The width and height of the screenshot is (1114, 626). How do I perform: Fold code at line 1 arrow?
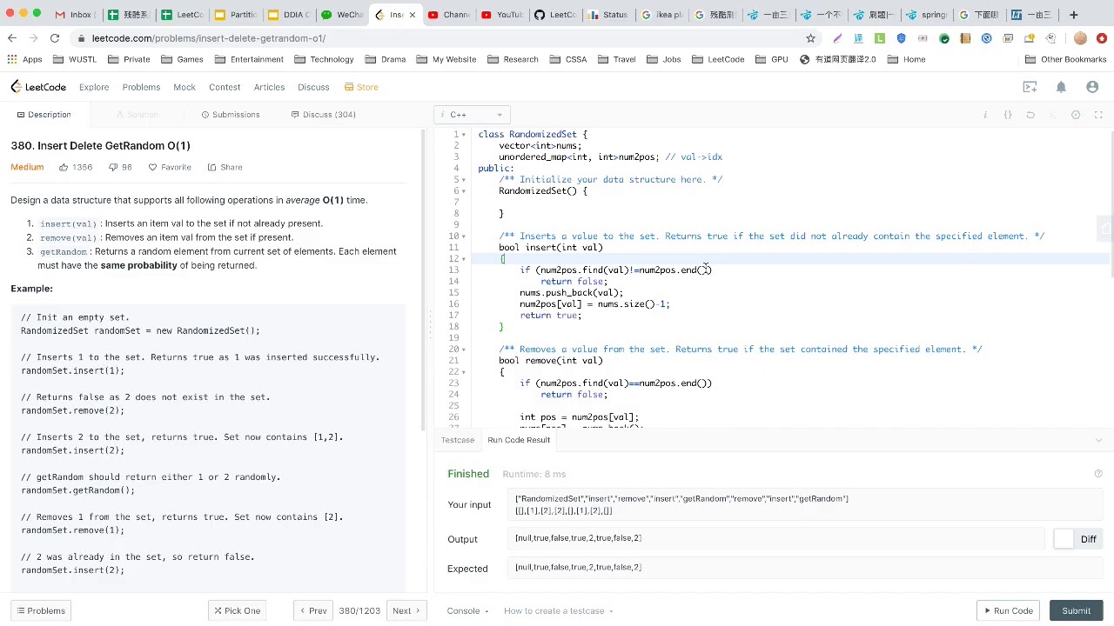pyautogui.click(x=464, y=134)
